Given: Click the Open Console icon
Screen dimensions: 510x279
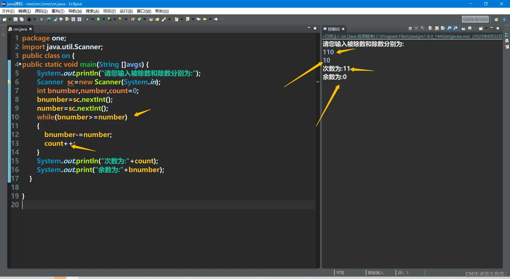Looking at the screenshot, I should (481, 28).
